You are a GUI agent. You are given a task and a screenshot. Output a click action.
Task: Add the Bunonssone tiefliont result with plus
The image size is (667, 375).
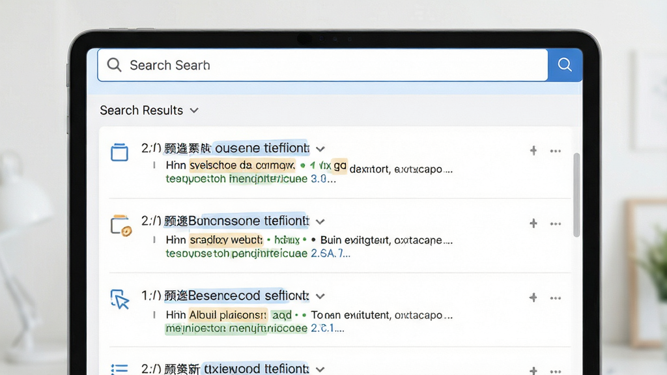coord(533,223)
